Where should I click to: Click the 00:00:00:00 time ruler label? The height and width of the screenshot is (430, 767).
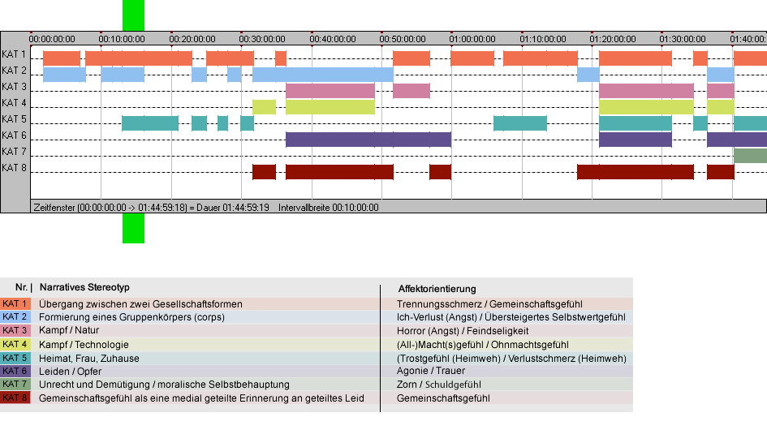(52, 39)
